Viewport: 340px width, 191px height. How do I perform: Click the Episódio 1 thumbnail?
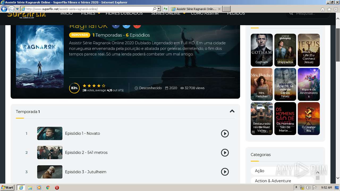pyautogui.click(x=50, y=133)
